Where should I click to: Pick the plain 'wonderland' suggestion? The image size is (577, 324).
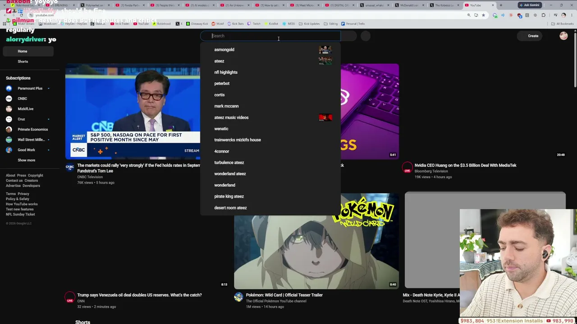270,185
